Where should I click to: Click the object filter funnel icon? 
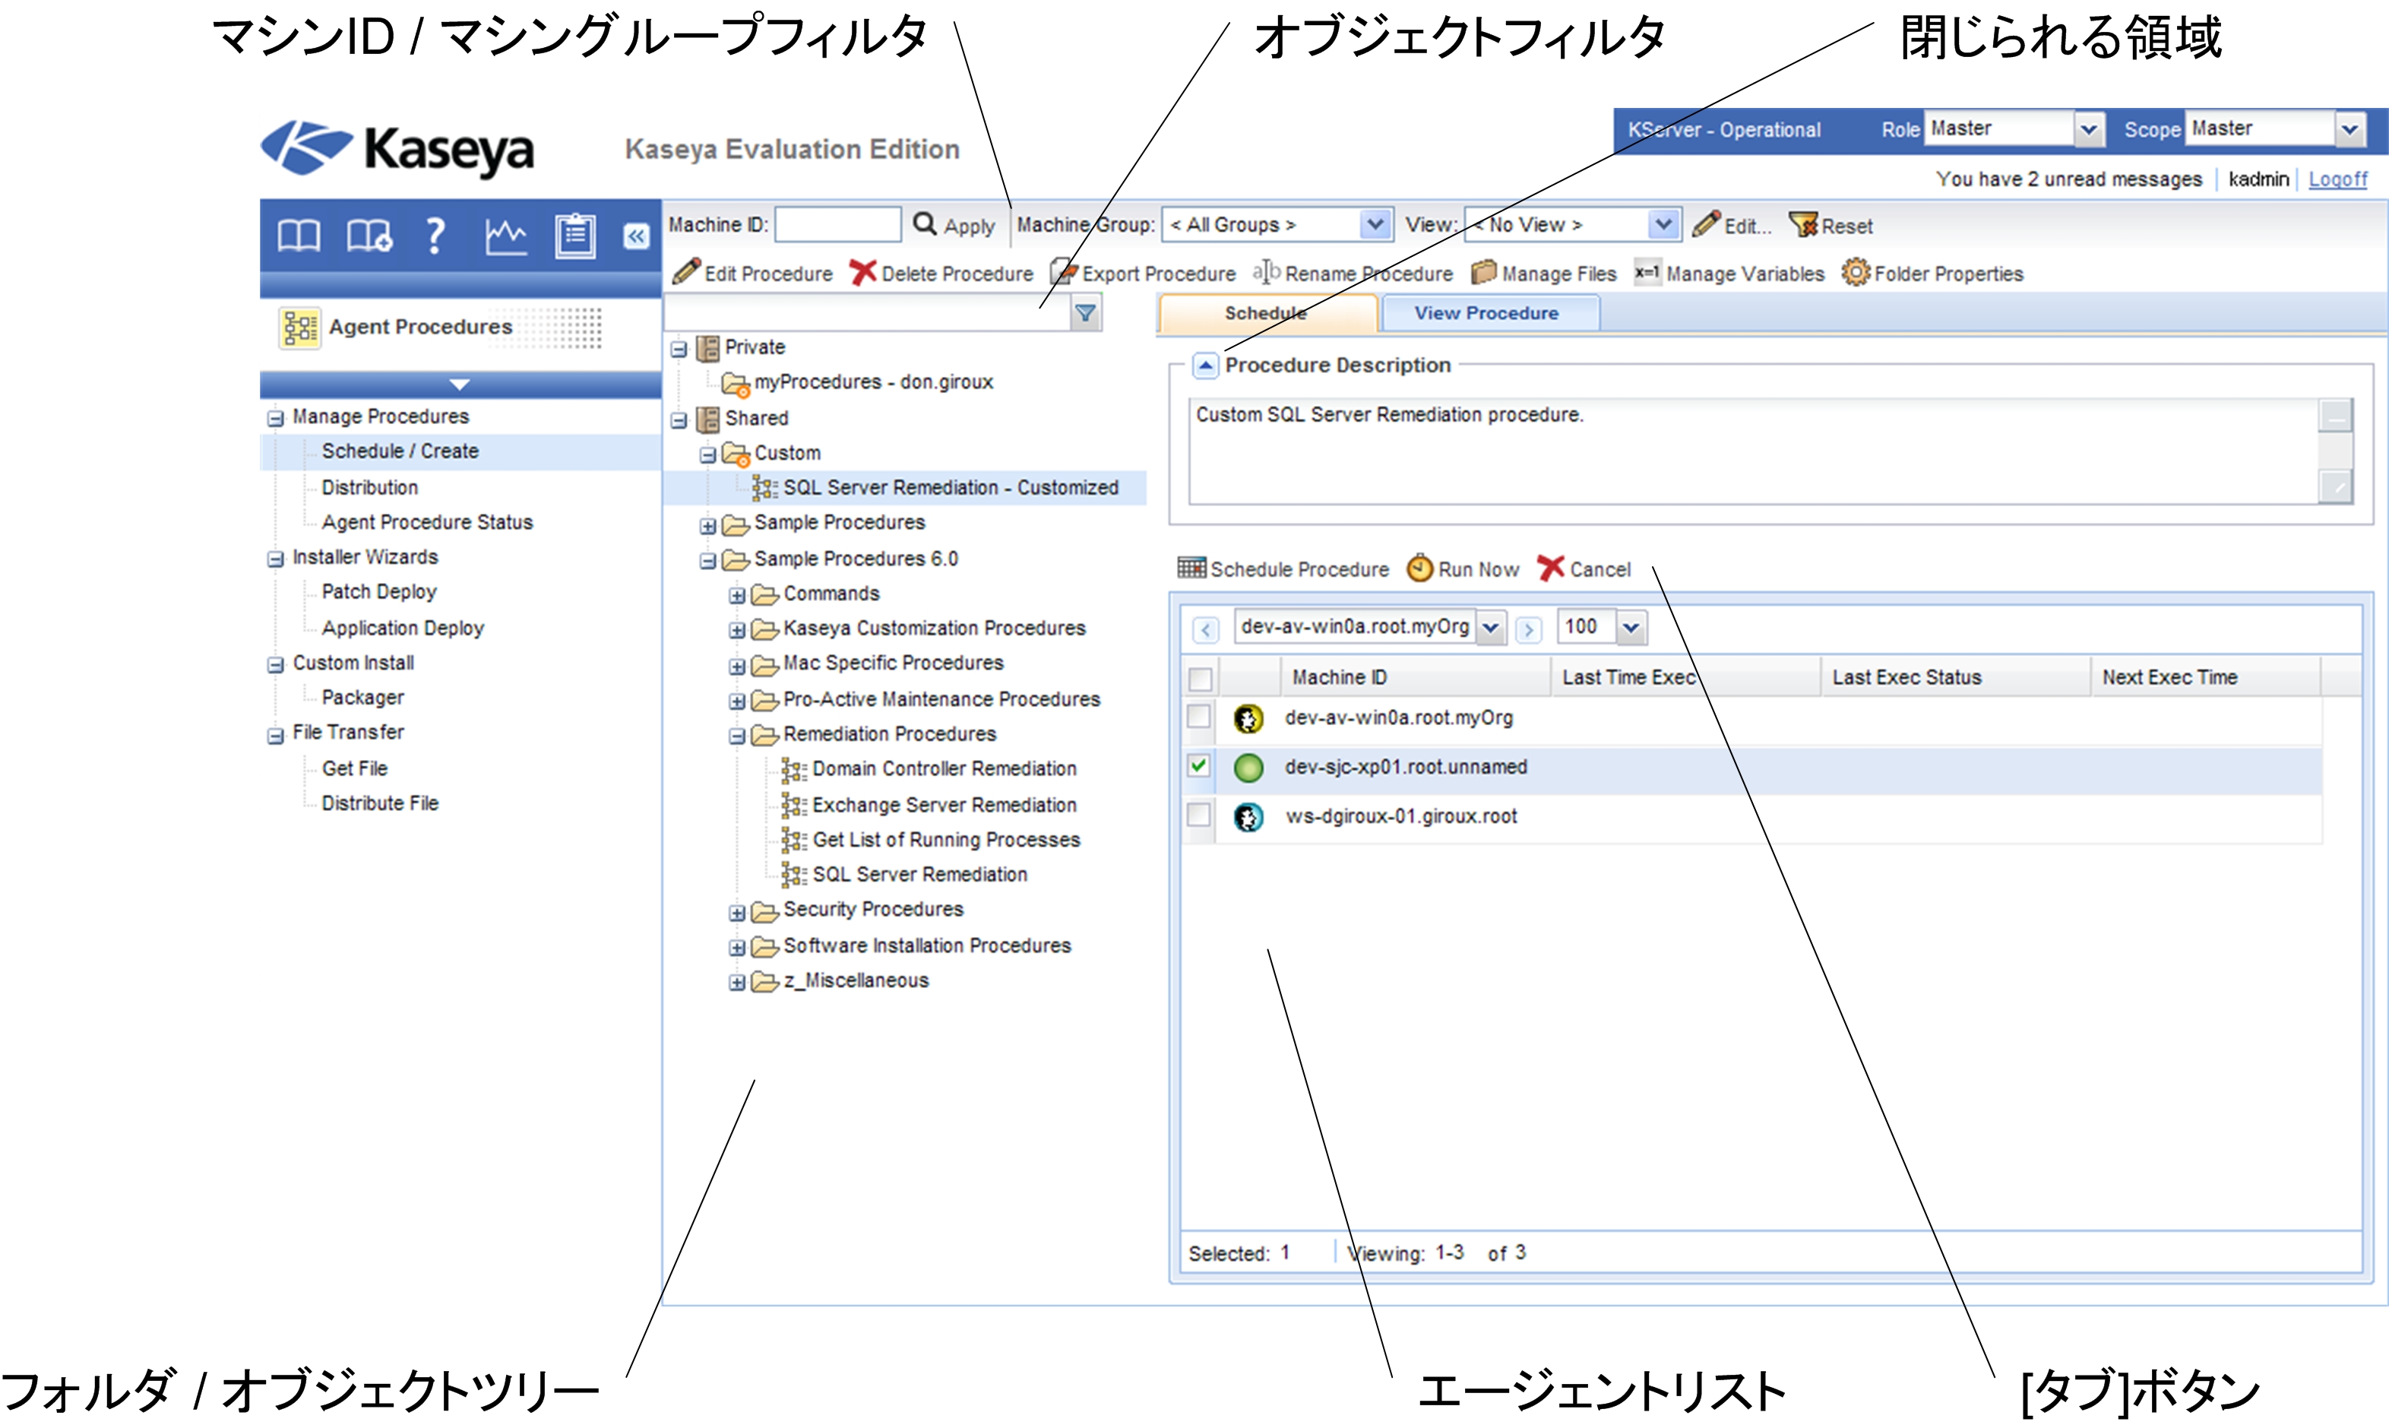1086,313
